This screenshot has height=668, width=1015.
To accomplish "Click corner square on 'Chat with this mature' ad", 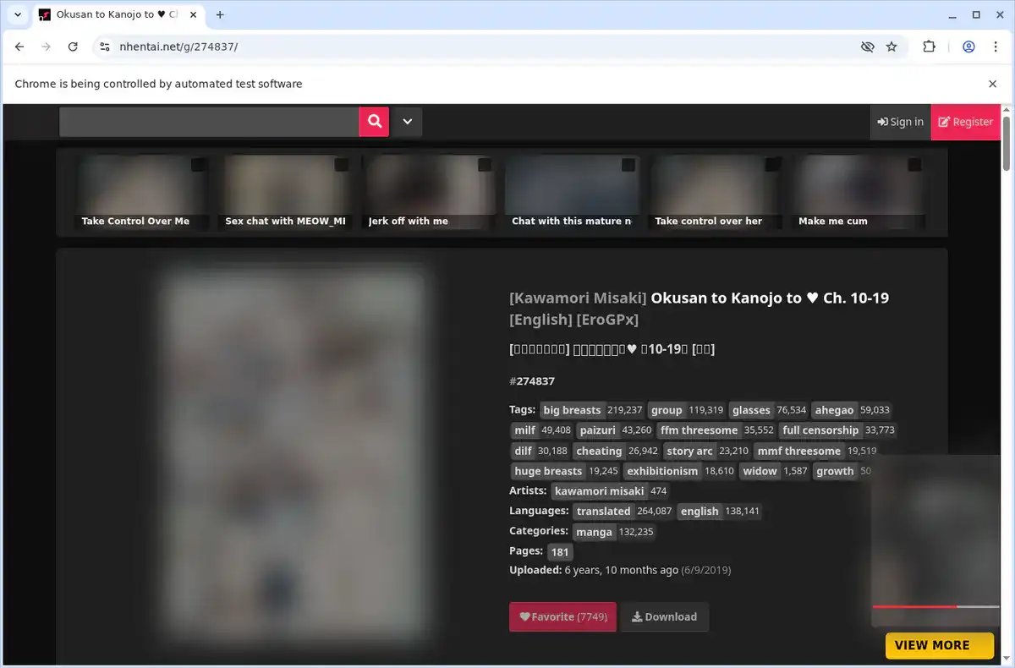I will tap(628, 165).
